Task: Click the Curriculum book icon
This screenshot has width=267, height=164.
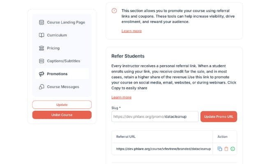Action: 41,35
